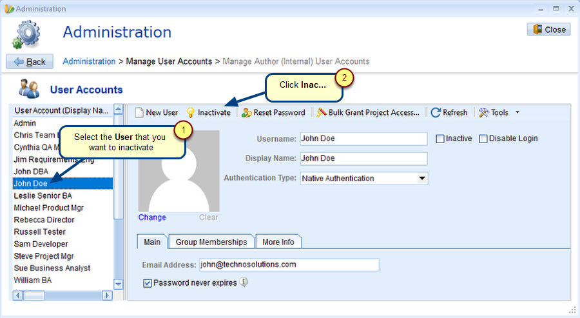The width and height of the screenshot is (580, 318).
Task: Click the User Accounts people icon
Action: coord(29,89)
